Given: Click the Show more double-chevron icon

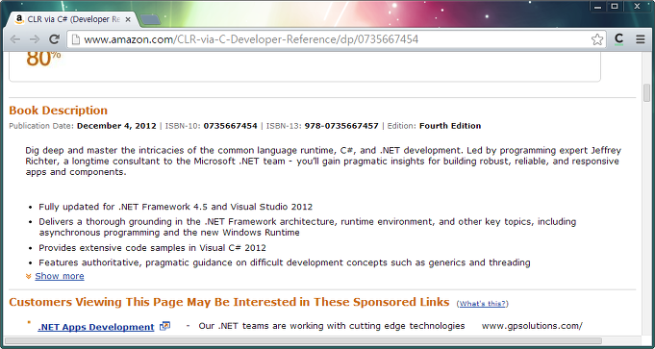Looking at the screenshot, I should pos(29,276).
